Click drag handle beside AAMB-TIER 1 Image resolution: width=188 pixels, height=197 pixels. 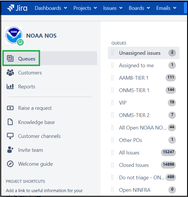(x=112, y=78)
